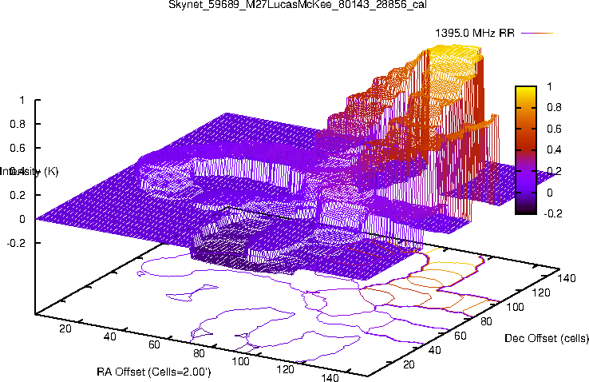The width and height of the screenshot is (589, 382).
Task: Click color bar tick label 0.8
Action: click(x=554, y=108)
